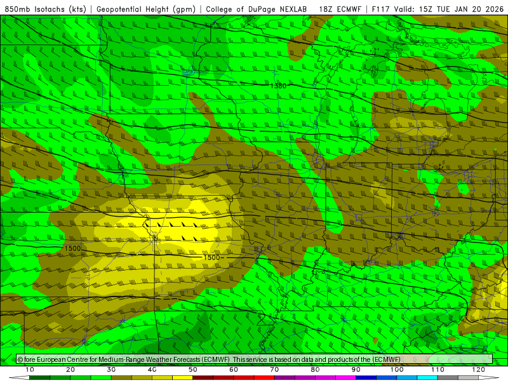The image size is (508, 381).
Task: Click the '90' color bar label
Action: (356, 370)
